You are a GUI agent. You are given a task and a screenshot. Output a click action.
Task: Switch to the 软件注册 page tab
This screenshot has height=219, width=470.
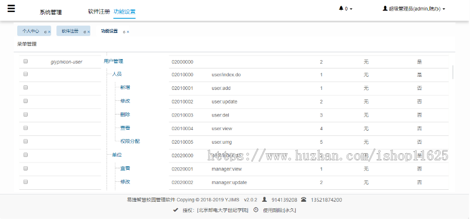70,31
